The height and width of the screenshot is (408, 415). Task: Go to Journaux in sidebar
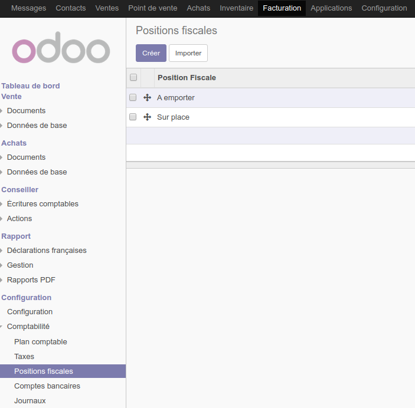click(x=30, y=401)
